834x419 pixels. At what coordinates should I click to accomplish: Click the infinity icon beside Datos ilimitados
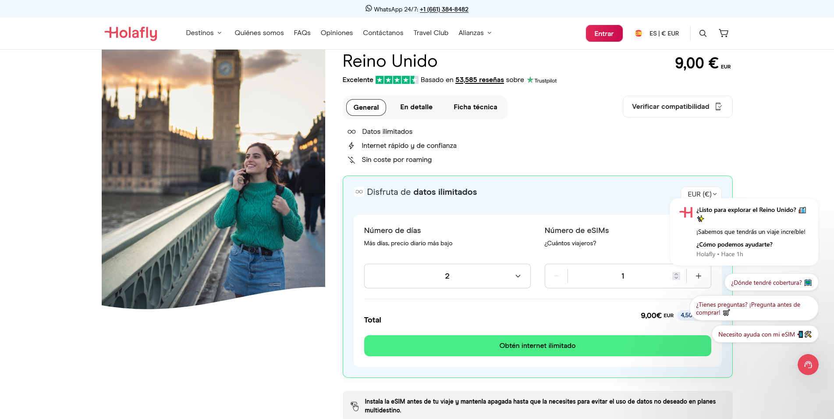(351, 131)
